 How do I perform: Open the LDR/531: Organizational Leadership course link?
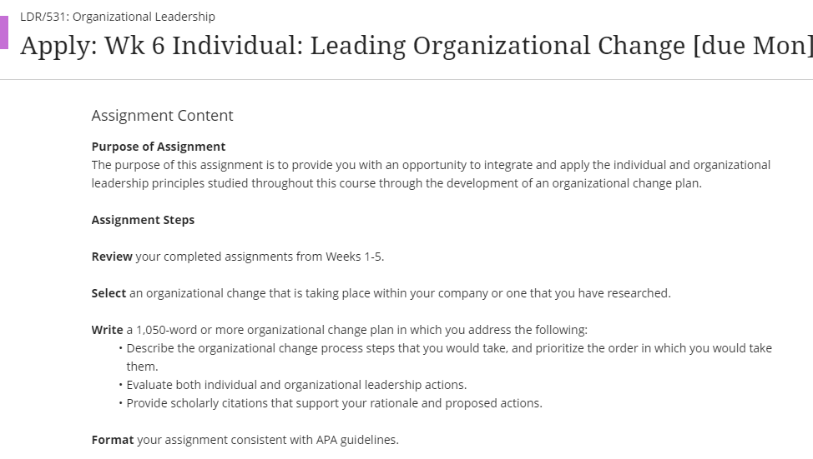(118, 17)
